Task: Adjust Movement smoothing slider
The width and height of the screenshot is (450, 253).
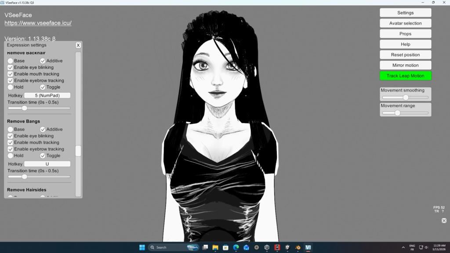Action: point(406,98)
